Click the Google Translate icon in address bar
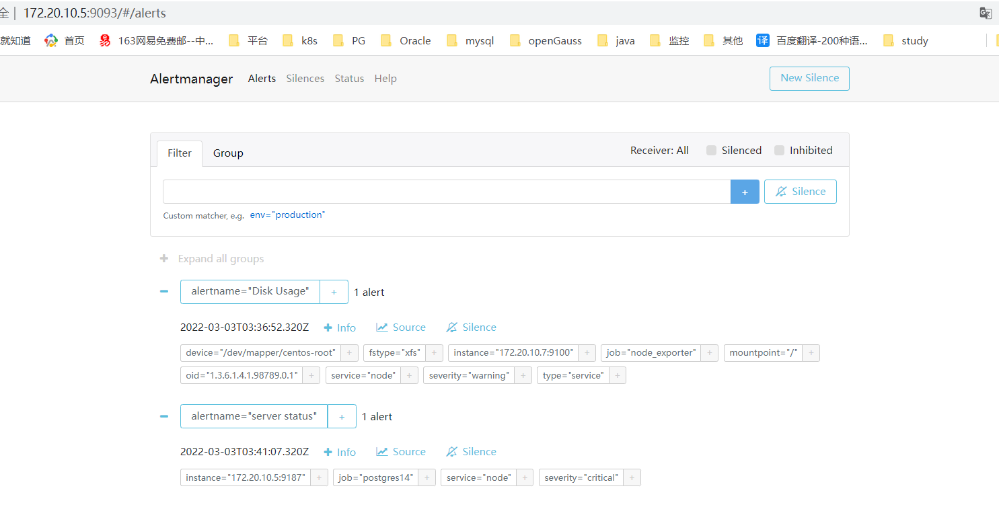 pos(985,13)
